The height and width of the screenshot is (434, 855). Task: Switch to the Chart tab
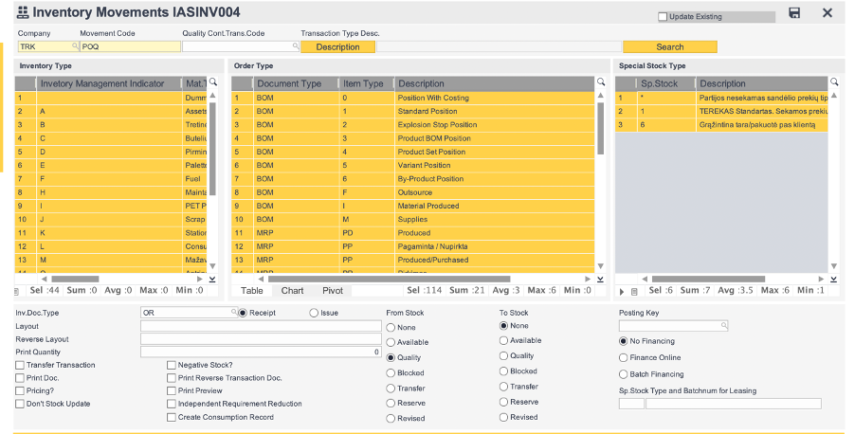coord(292,291)
